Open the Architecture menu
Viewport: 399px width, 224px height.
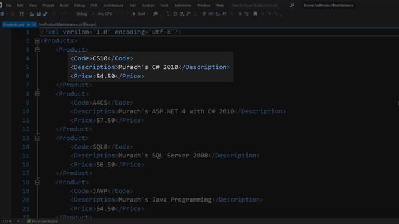pyautogui.click(x=113, y=6)
